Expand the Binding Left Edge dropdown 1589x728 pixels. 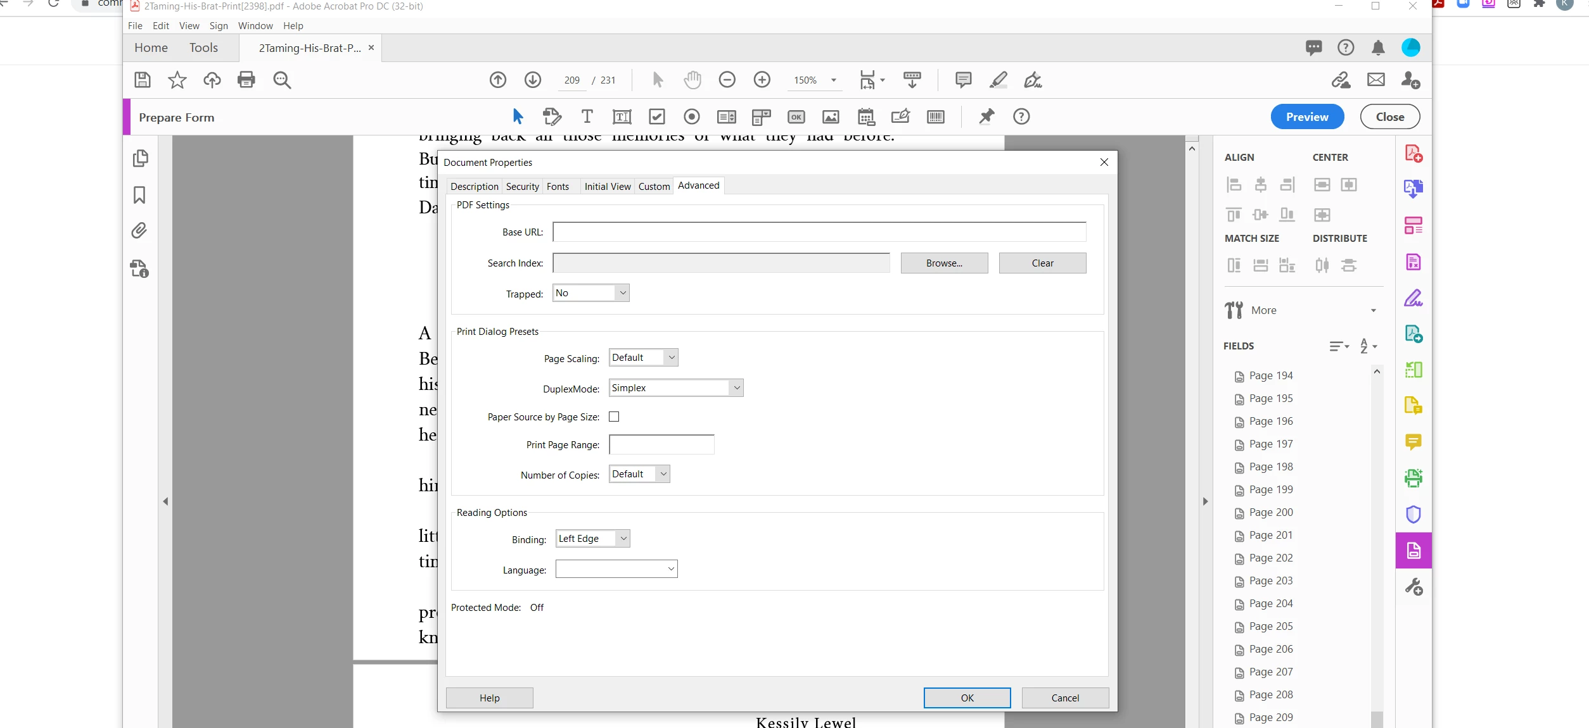coord(592,539)
